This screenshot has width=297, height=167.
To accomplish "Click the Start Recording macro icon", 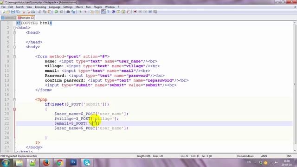I will coord(135,12).
